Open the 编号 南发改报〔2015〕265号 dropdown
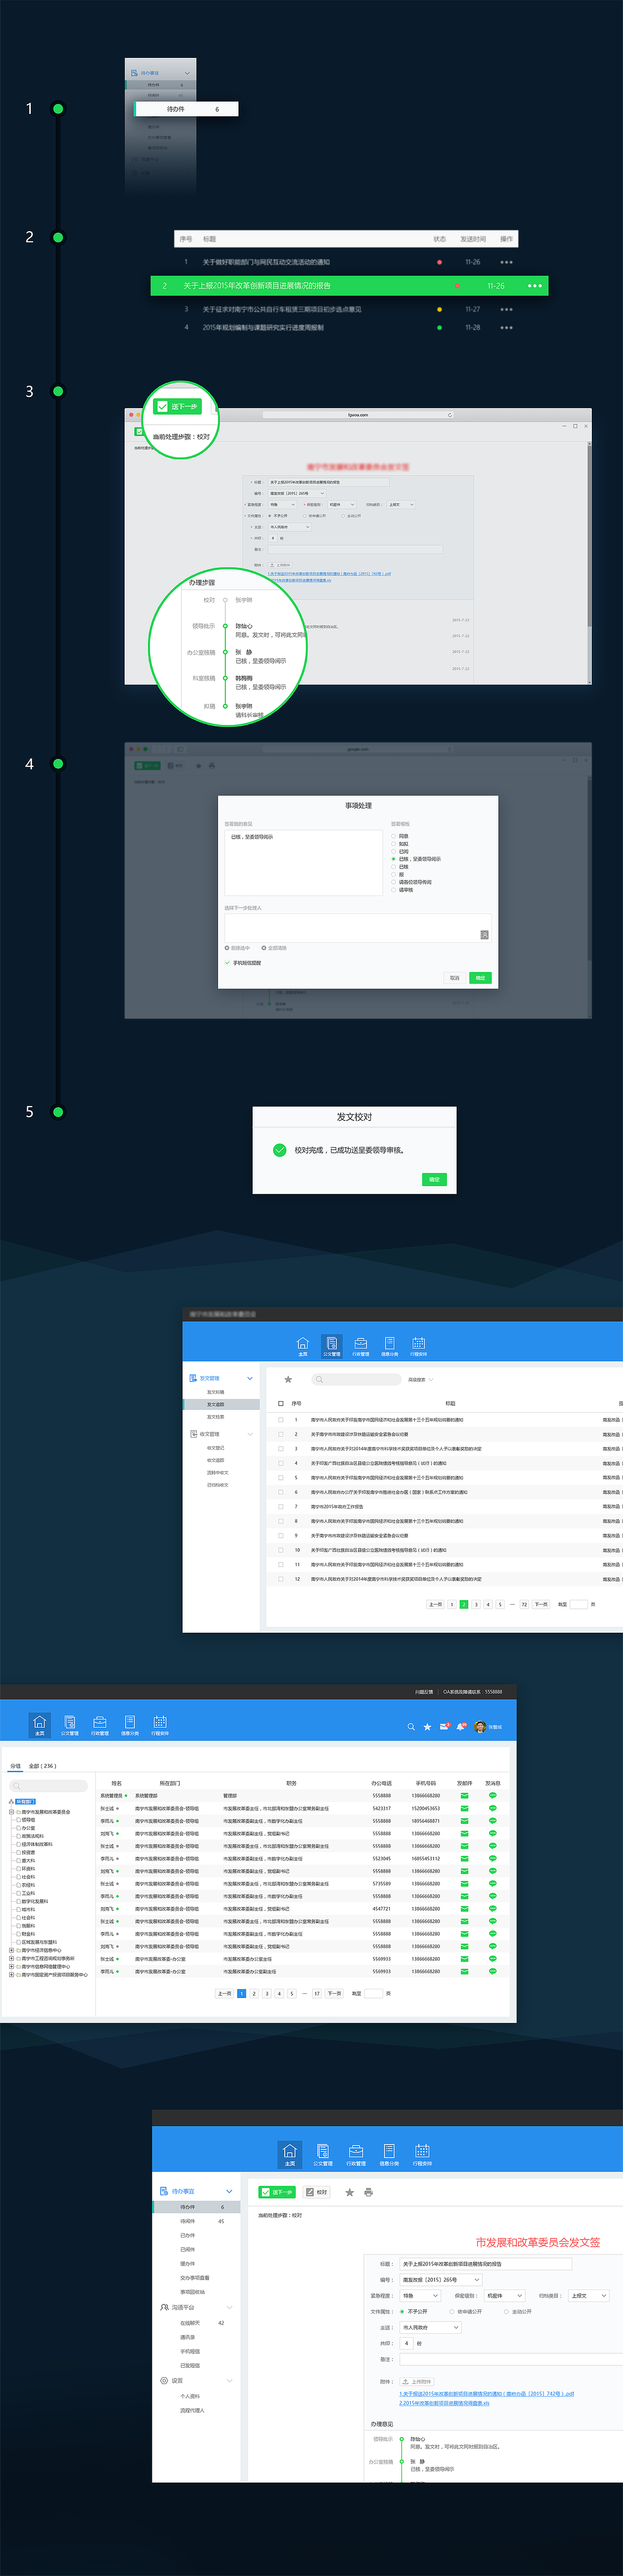This screenshot has width=623, height=2576. (x=441, y=2280)
